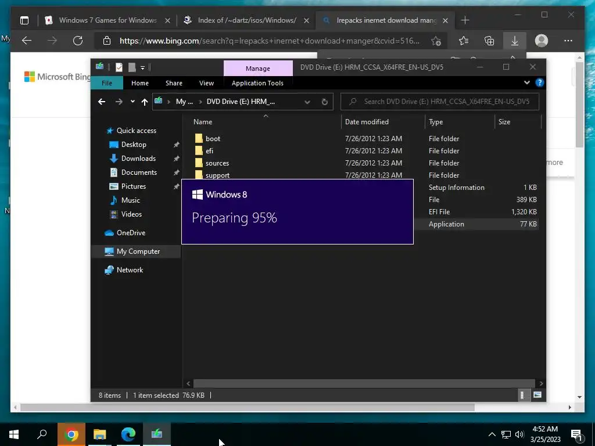
Task: Select Quick access in navigation pane
Action: 136,131
